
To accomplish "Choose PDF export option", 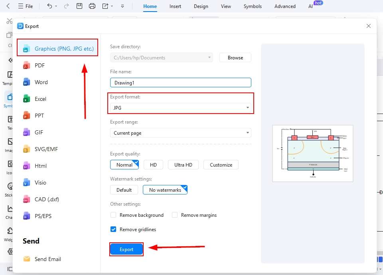I will point(39,65).
